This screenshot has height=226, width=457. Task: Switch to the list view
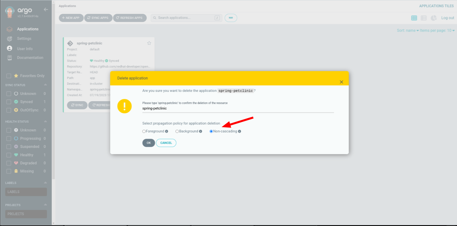423,18
